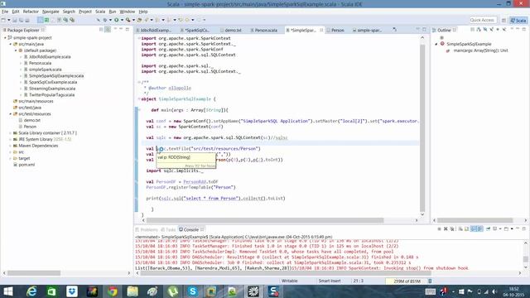This screenshot has width=530, height=298.
Task: Select the Scala perspective button
Action: point(518,20)
